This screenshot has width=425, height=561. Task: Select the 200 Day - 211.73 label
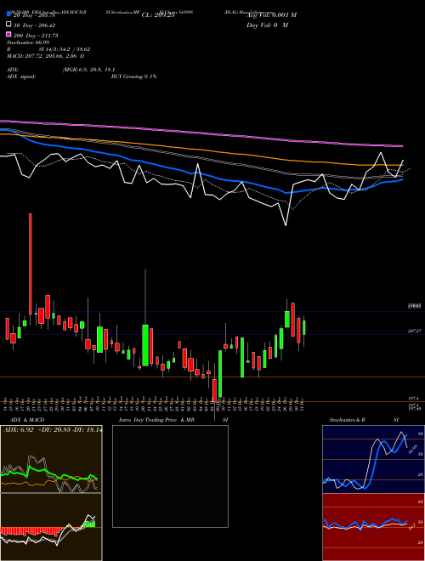36,36
